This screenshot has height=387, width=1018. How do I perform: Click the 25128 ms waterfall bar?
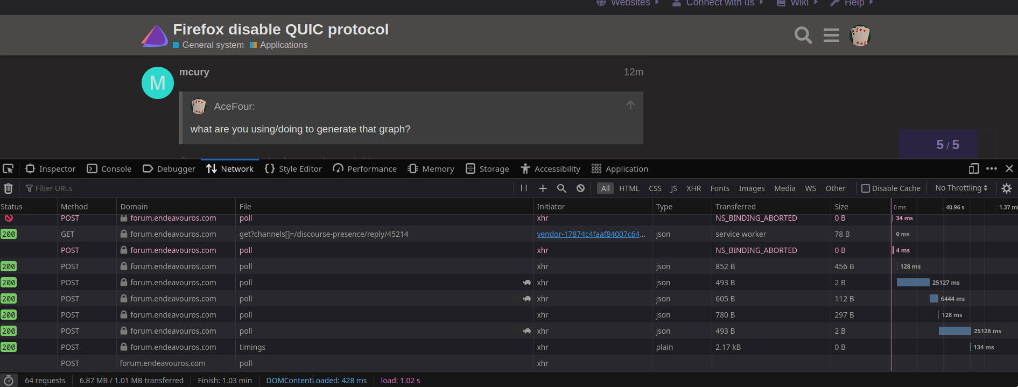tap(955, 331)
